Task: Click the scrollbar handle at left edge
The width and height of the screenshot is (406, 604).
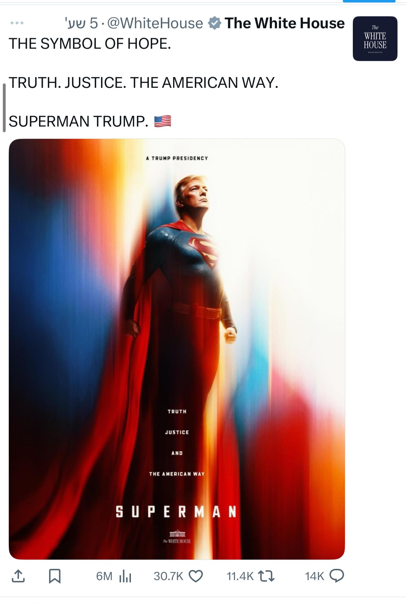Action: pos(4,108)
